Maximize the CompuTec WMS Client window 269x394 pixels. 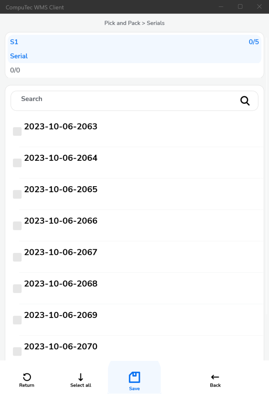pos(240,6)
